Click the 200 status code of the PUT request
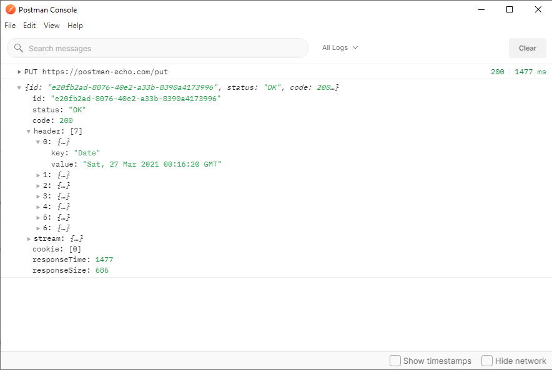Screen dimensions: 552x370 coord(498,71)
